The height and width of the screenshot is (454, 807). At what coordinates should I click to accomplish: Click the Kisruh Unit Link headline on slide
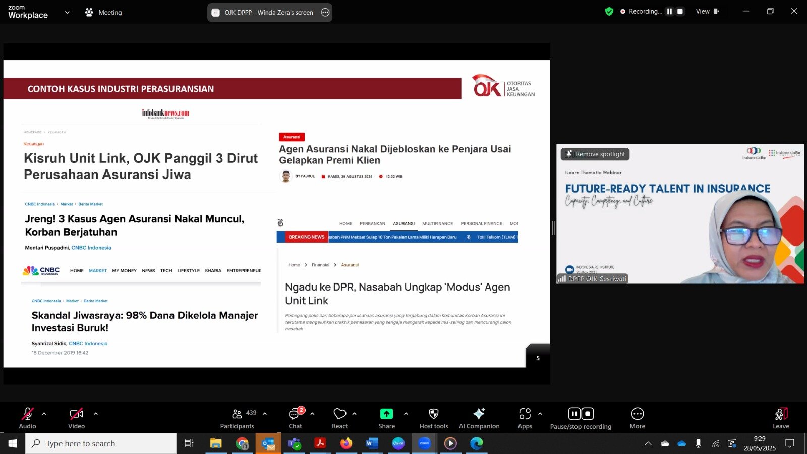pyautogui.click(x=141, y=166)
